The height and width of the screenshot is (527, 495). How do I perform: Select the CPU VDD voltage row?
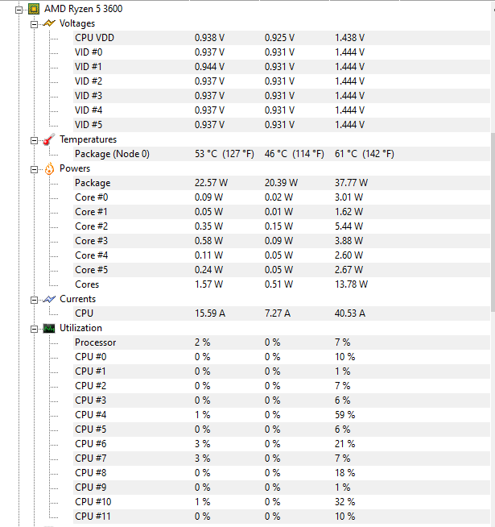pyautogui.click(x=282, y=38)
